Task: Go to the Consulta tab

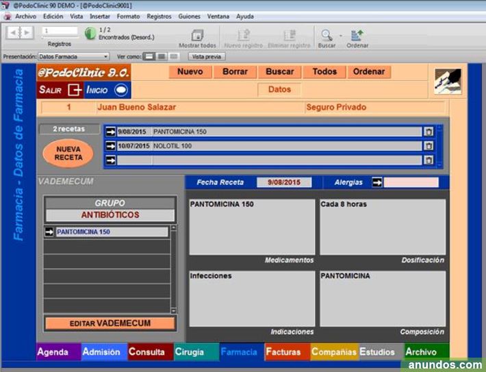Action: 151,352
